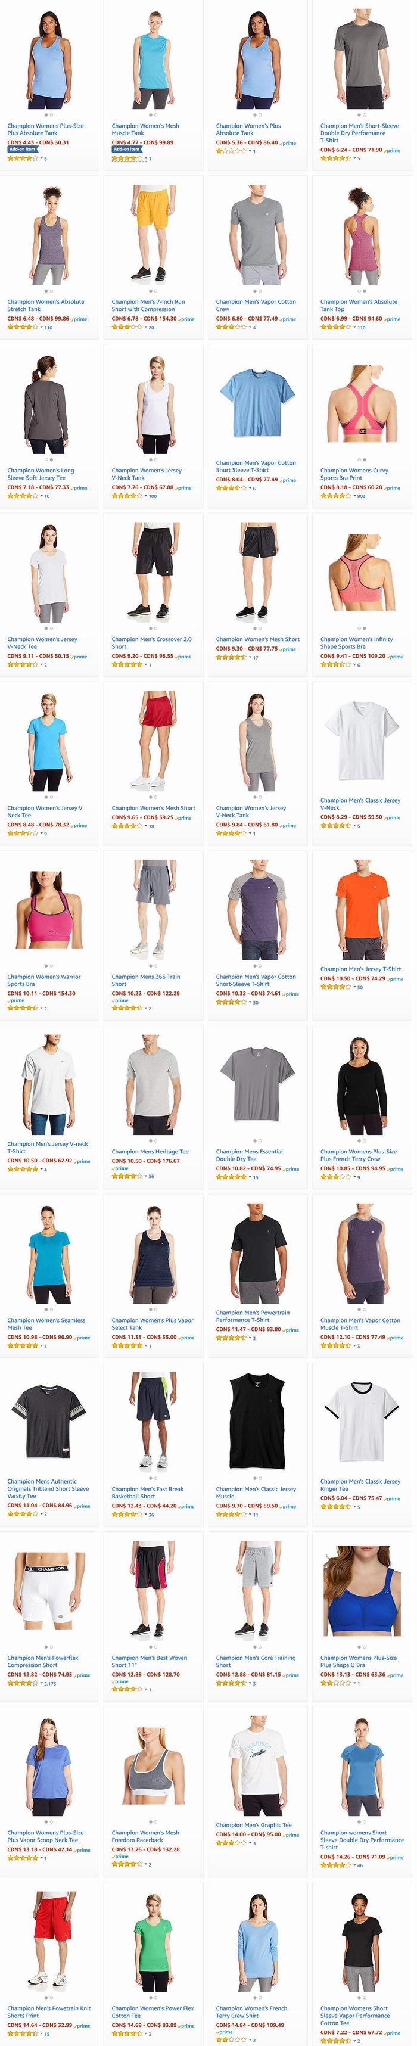Expand rating arrow beside 2,173 reviews on Powerflex Short
Viewport: 417px width, 2046px height.
tap(41, 1683)
